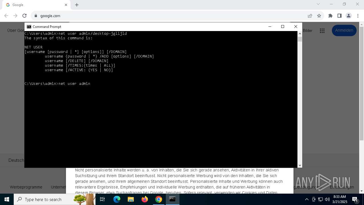364x205 pixels.
Task: Click Chrome back navigation arrow
Action: 6,16
